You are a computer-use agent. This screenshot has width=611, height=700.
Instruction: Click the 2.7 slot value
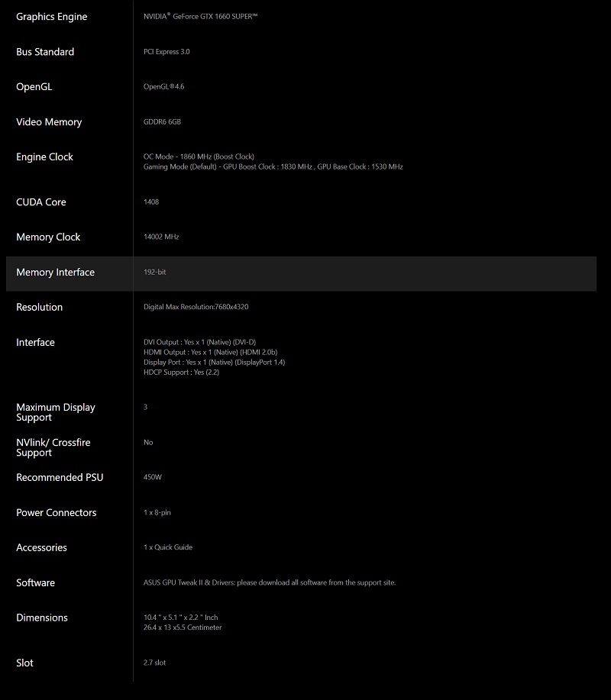pos(154,663)
